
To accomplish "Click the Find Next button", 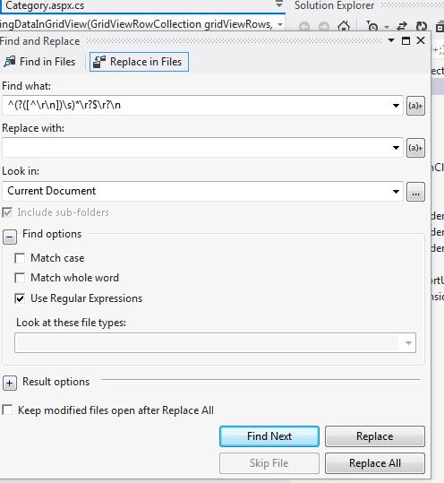I will tap(269, 436).
